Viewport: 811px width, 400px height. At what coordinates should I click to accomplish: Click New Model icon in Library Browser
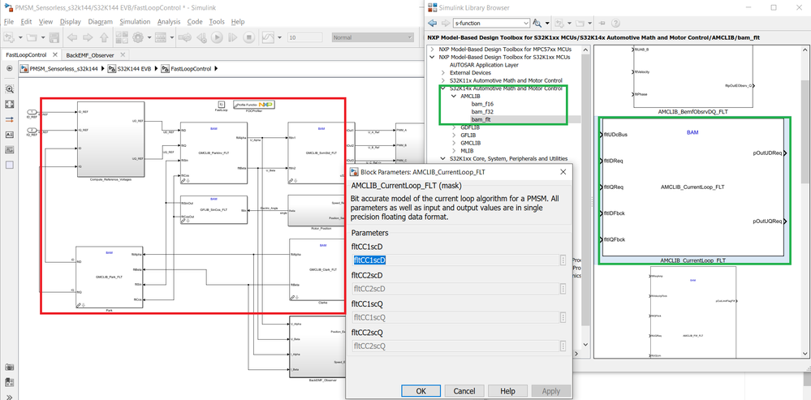559,23
